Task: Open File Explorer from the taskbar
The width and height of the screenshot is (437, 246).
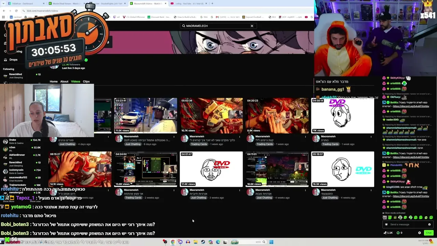Action: point(195,242)
